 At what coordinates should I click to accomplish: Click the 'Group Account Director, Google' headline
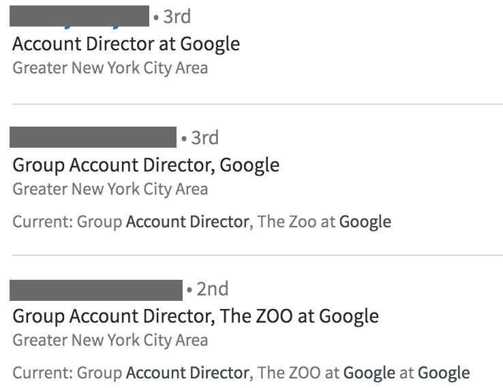[146, 165]
